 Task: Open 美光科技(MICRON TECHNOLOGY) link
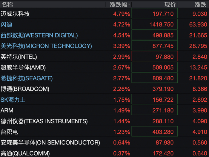(x=46, y=46)
